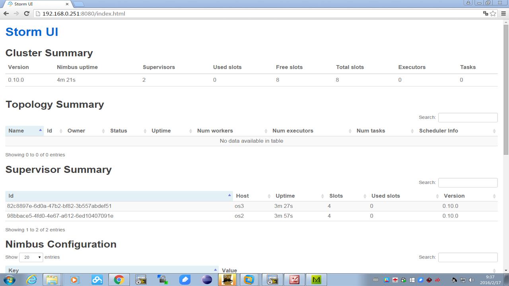
Task: Click supervisor id 98bbace5-4fd0-4e67-a612-6ed10407091e
Action: point(60,216)
